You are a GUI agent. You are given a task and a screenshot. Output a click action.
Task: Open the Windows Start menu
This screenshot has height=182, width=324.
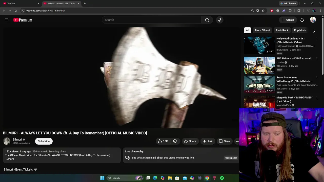[102, 178]
